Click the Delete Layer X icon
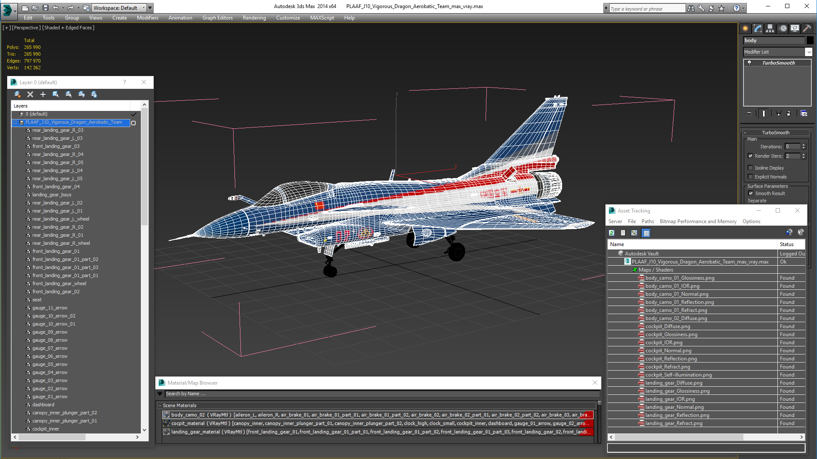 (x=30, y=94)
